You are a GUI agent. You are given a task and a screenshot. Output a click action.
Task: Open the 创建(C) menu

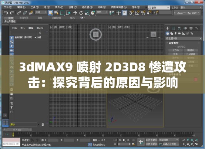[x=73, y=7]
